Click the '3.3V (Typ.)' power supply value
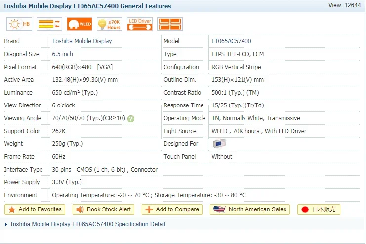Viewport: 366px width, 244px height. pyautogui.click(x=67, y=182)
